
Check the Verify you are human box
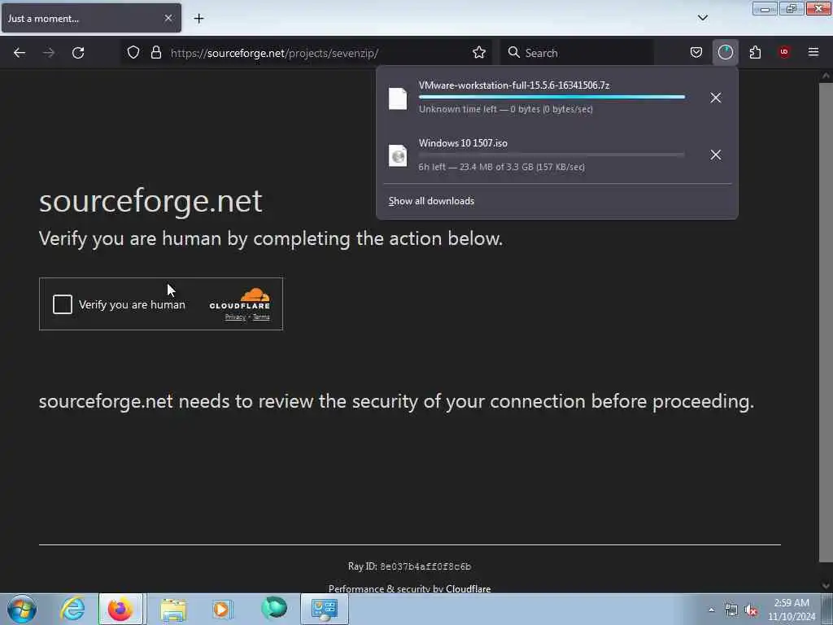[x=62, y=304]
